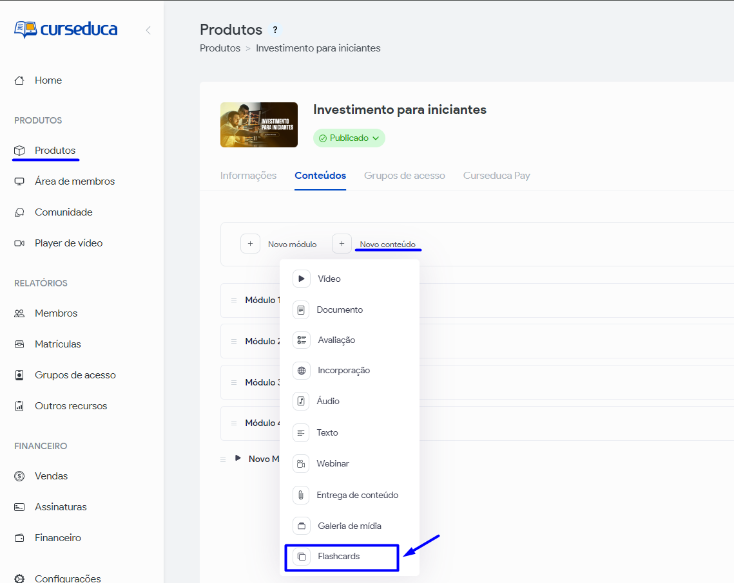The image size is (734, 583).
Task: Open Área de membros in the sidebar
Action: click(x=75, y=181)
